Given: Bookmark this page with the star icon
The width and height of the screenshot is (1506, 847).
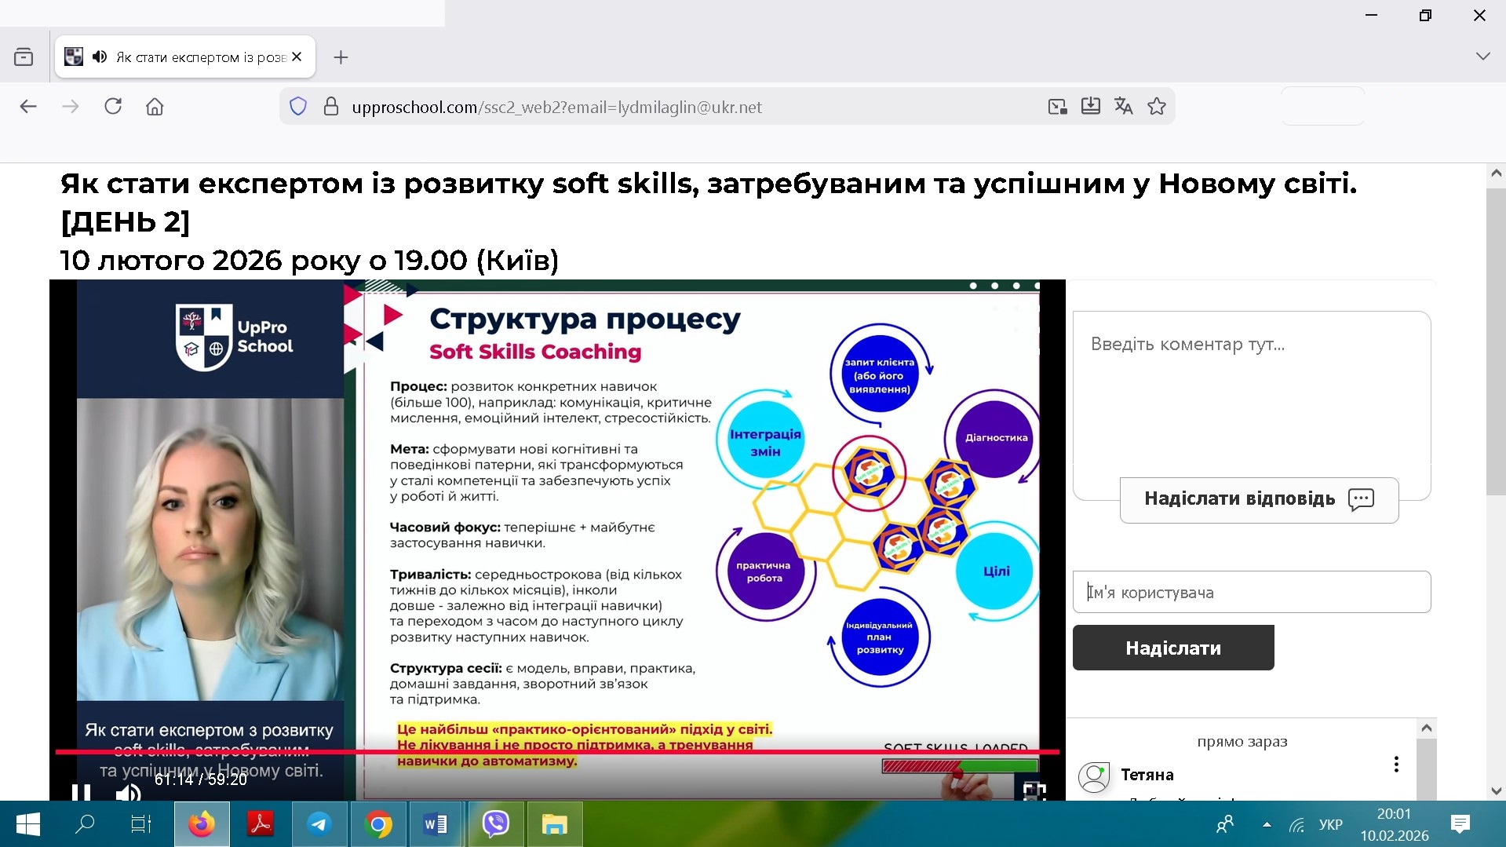Looking at the screenshot, I should pos(1156,107).
